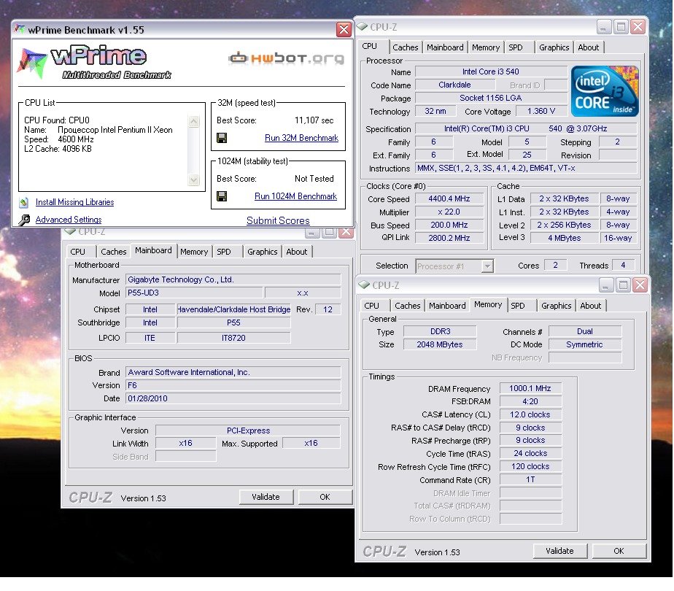Click the Submit Scores link
The height and width of the screenshot is (591, 674).
pyautogui.click(x=278, y=220)
